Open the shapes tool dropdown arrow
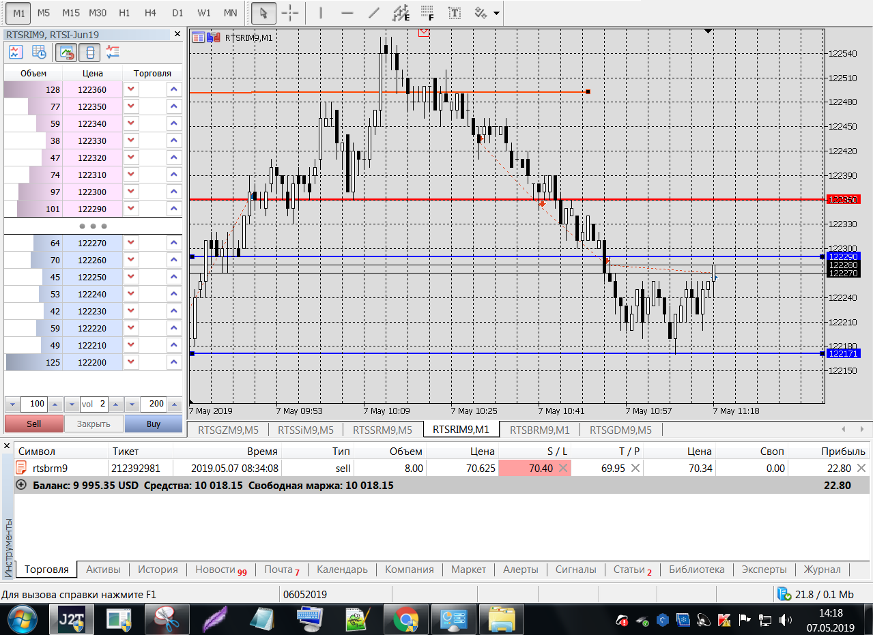 (496, 13)
